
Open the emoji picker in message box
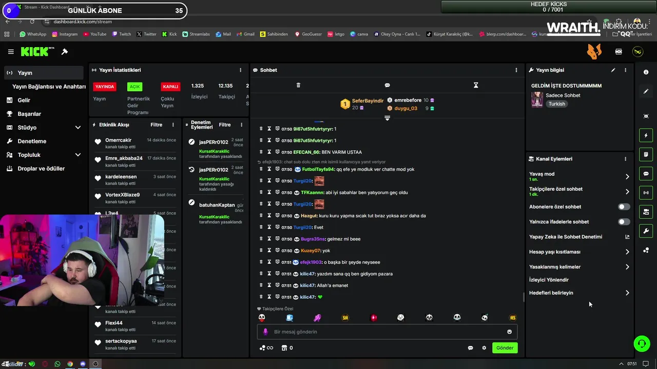tap(509, 332)
